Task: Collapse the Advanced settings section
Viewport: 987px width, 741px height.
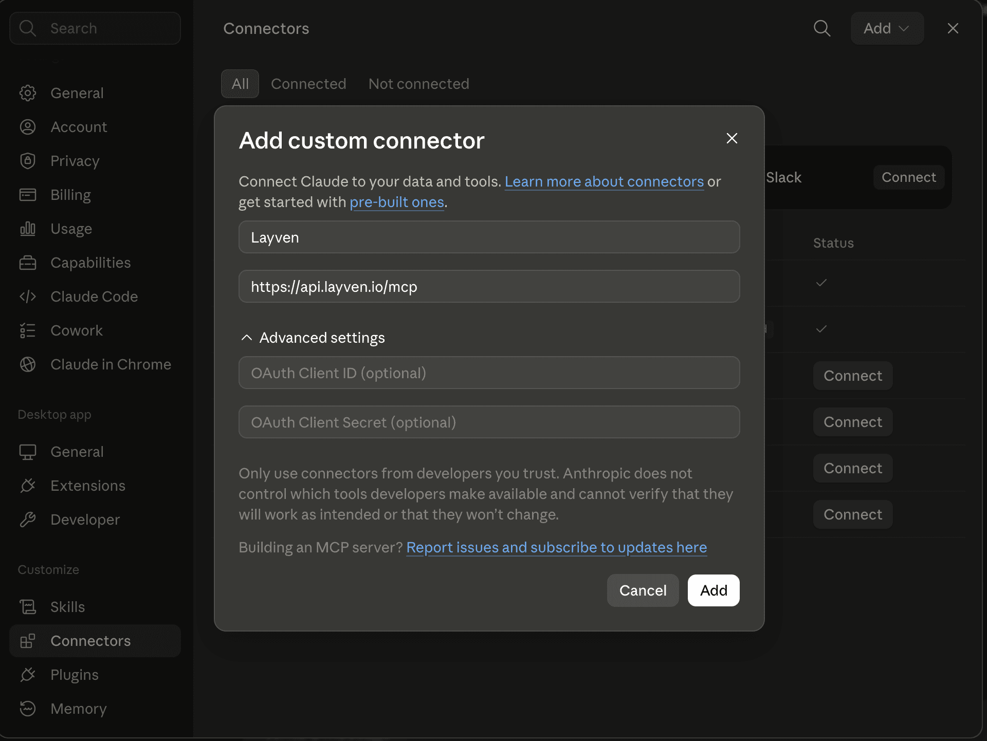Action: tap(313, 338)
